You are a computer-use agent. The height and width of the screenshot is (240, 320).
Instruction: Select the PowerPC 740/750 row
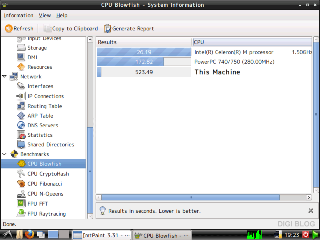[x=204, y=62]
